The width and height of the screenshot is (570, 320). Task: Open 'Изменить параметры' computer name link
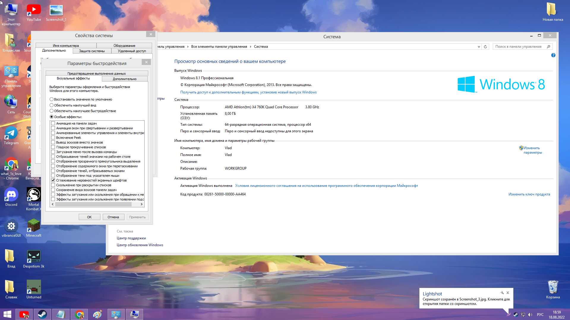click(x=533, y=150)
